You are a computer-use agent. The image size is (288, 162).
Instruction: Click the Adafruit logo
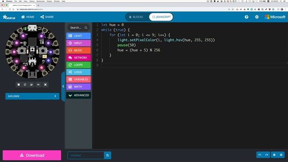pyautogui.click(x=9, y=17)
